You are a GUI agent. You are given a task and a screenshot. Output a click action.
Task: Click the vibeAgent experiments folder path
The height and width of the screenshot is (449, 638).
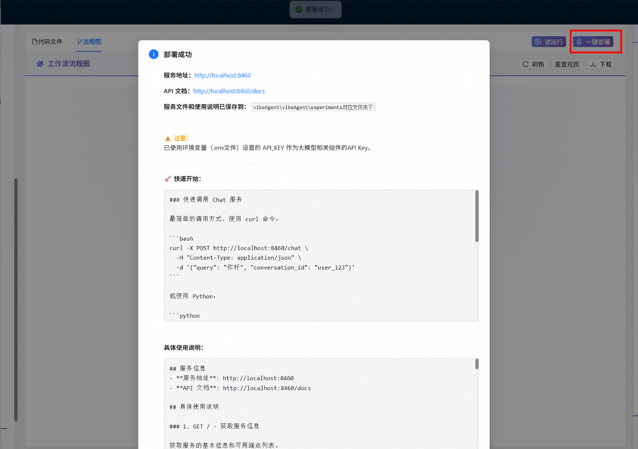click(x=313, y=107)
